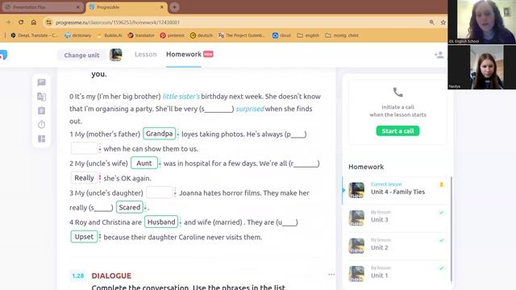Screen dimensions: 516x290
Task: Expand the montg. christ bookmarks folder
Action: [342, 35]
